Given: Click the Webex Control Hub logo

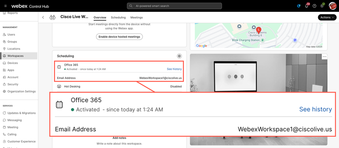Looking at the screenshot, I should click(x=30, y=6).
